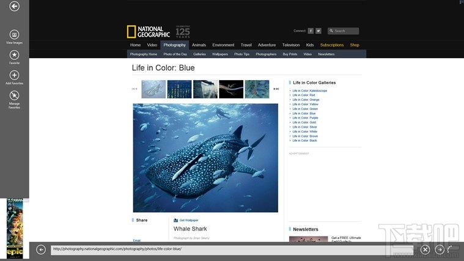Screen dimensions: 464x261
Task: Open the Home menu item
Action: [135, 45]
